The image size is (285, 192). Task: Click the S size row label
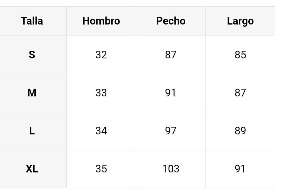click(32, 55)
